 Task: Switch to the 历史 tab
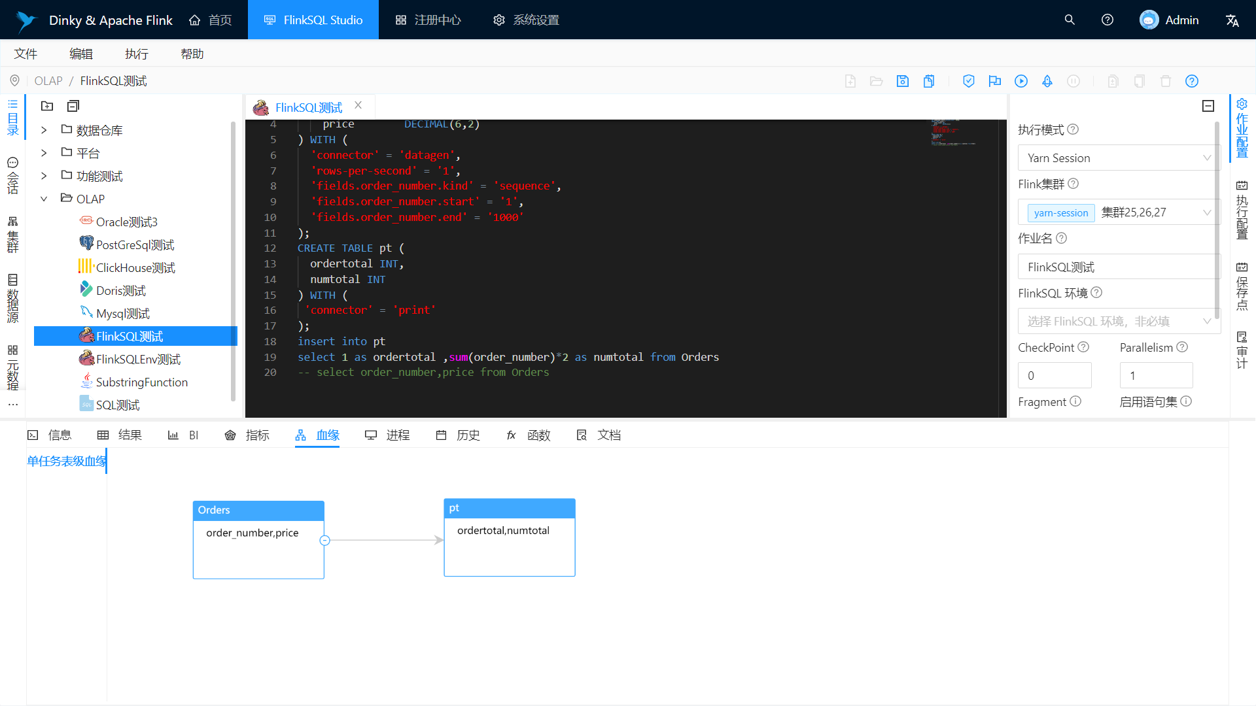click(458, 435)
